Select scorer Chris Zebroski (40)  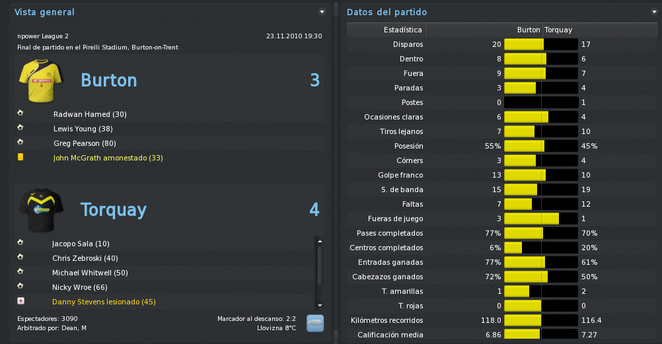point(85,258)
